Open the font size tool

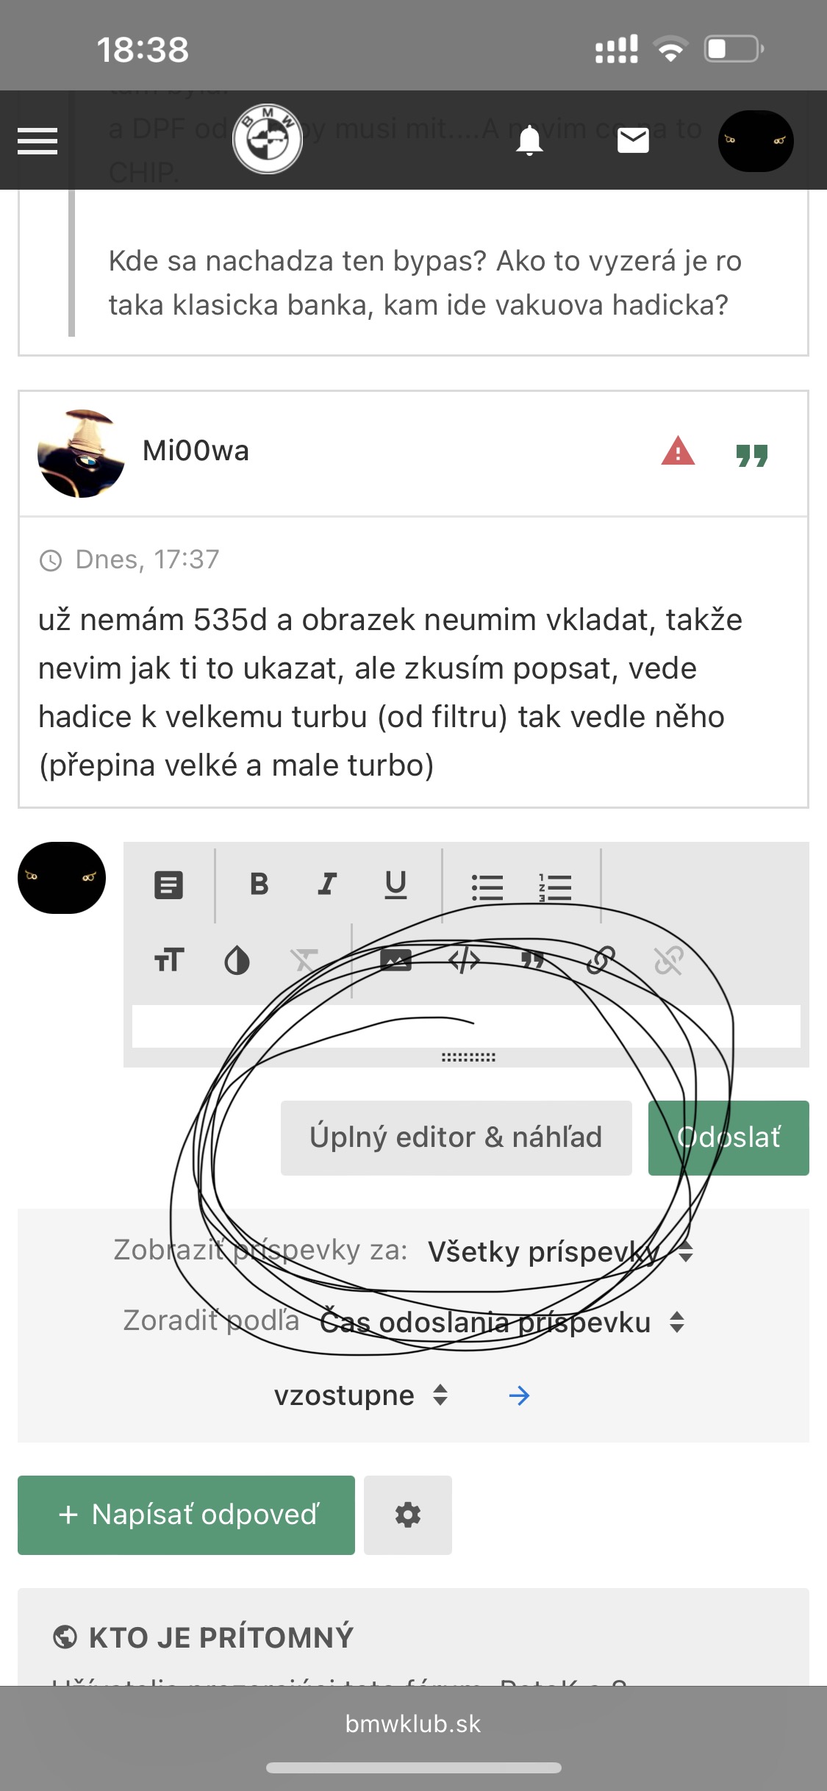169,960
